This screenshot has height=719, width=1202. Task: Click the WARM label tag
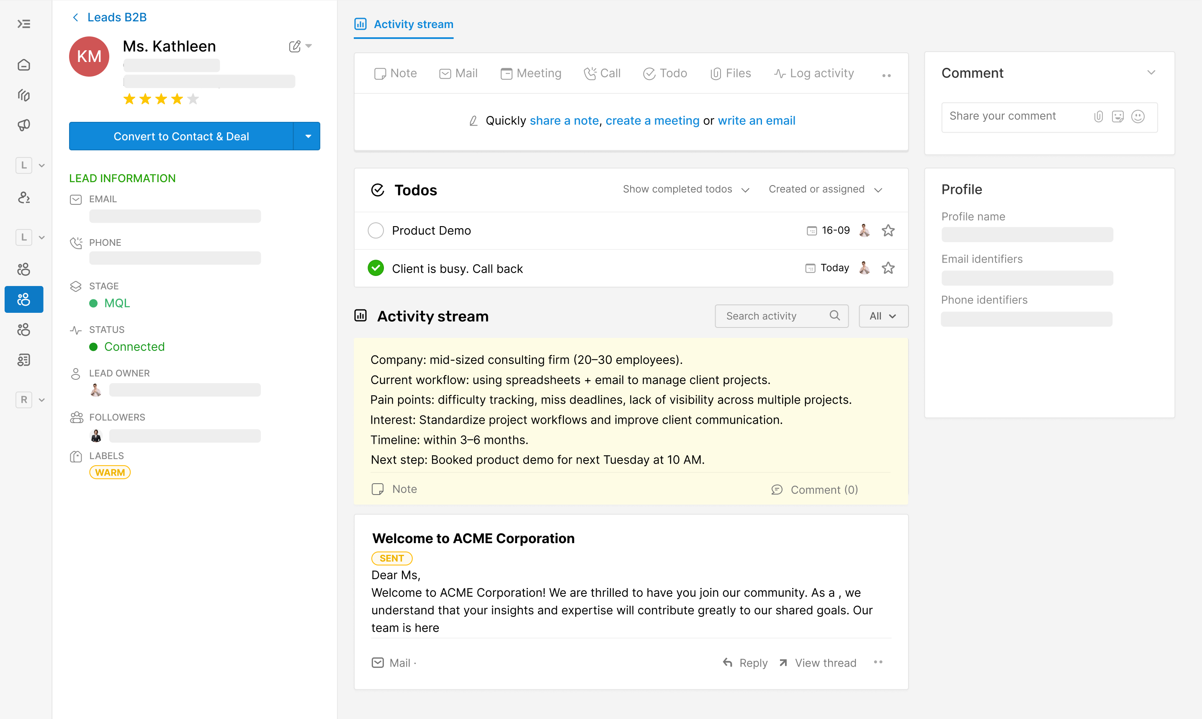click(x=110, y=472)
